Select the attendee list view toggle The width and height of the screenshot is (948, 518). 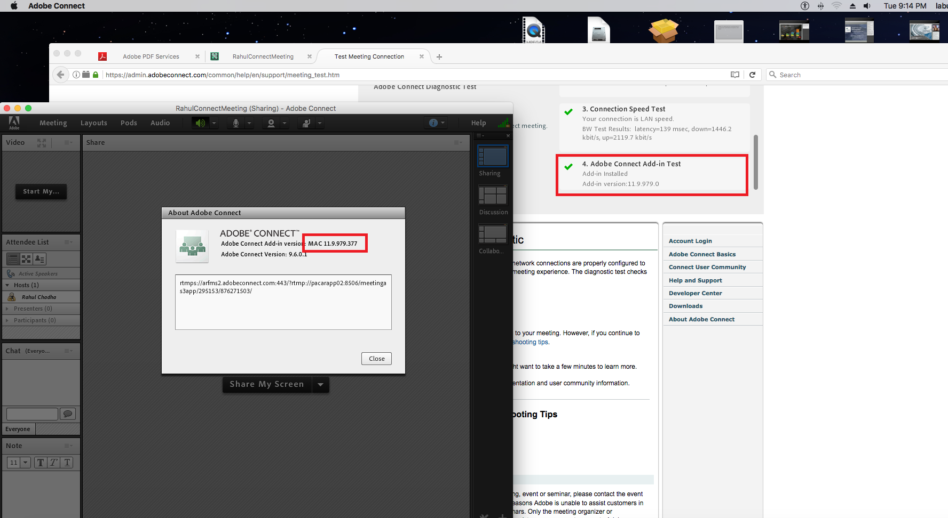pos(13,259)
